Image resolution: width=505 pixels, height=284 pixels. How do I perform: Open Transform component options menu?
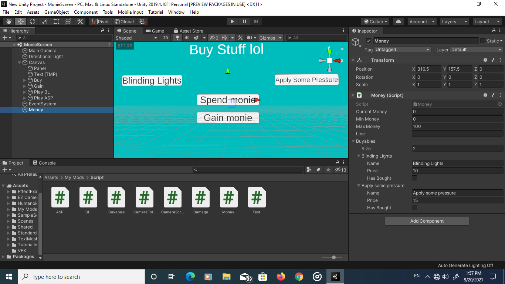[500, 60]
